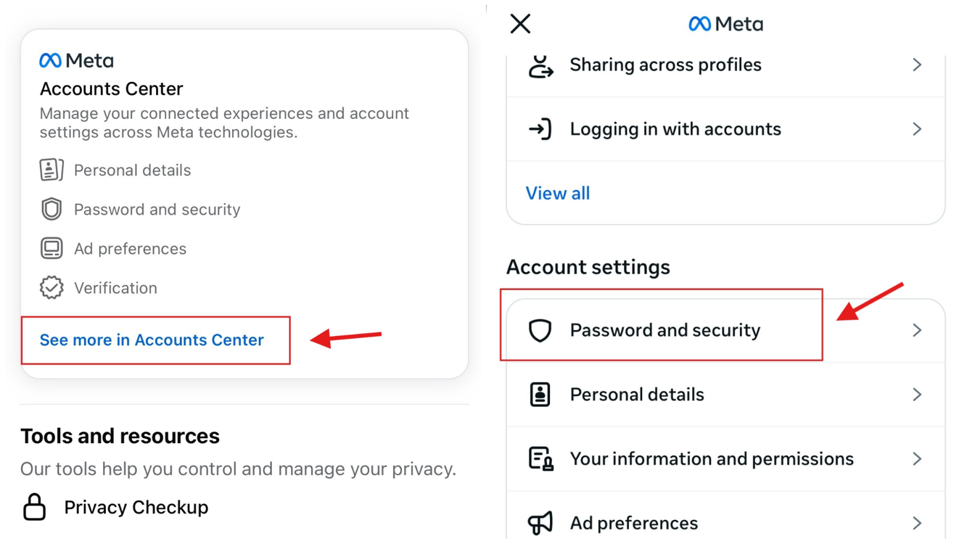Dismiss the panel with the X button

point(520,23)
